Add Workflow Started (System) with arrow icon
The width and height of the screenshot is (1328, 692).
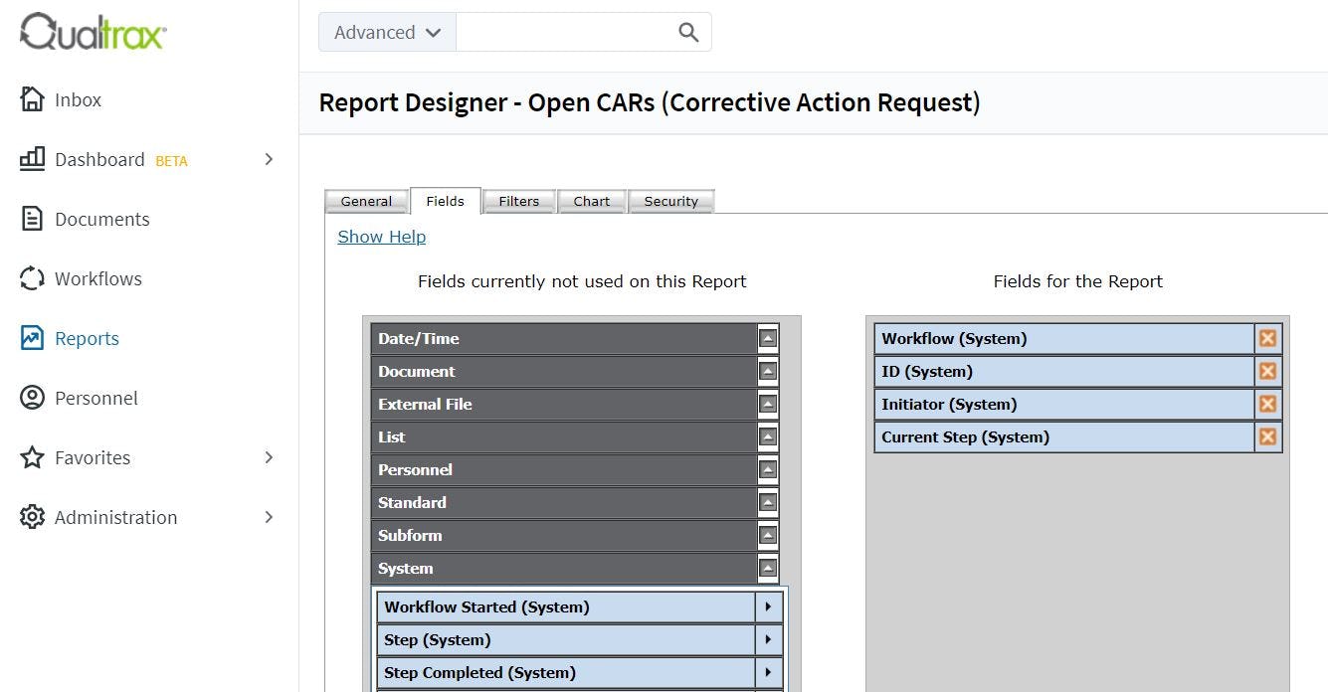point(768,606)
